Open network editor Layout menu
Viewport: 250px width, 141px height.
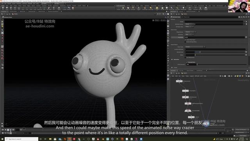point(192,76)
